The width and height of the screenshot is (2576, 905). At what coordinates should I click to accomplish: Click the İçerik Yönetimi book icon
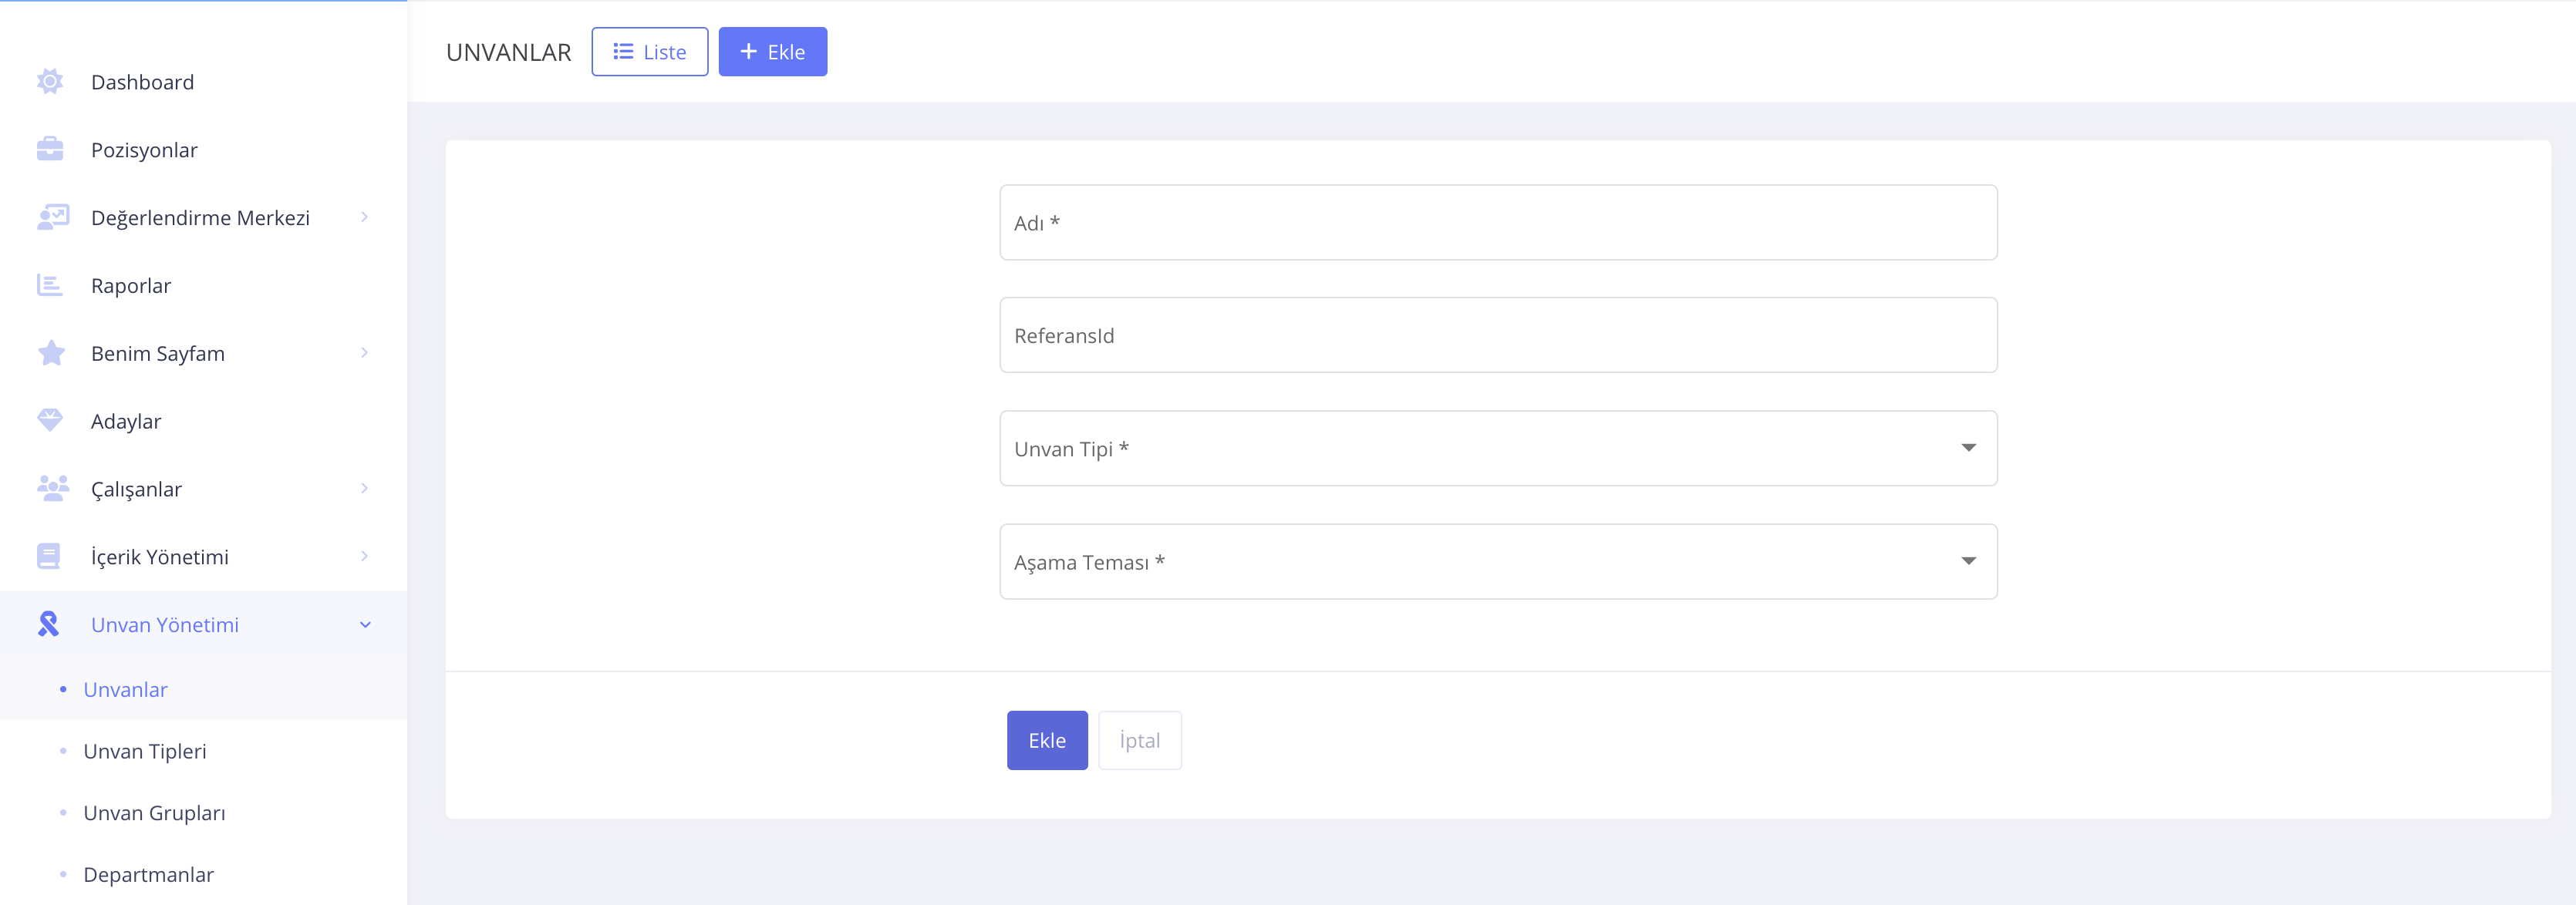pos(49,556)
